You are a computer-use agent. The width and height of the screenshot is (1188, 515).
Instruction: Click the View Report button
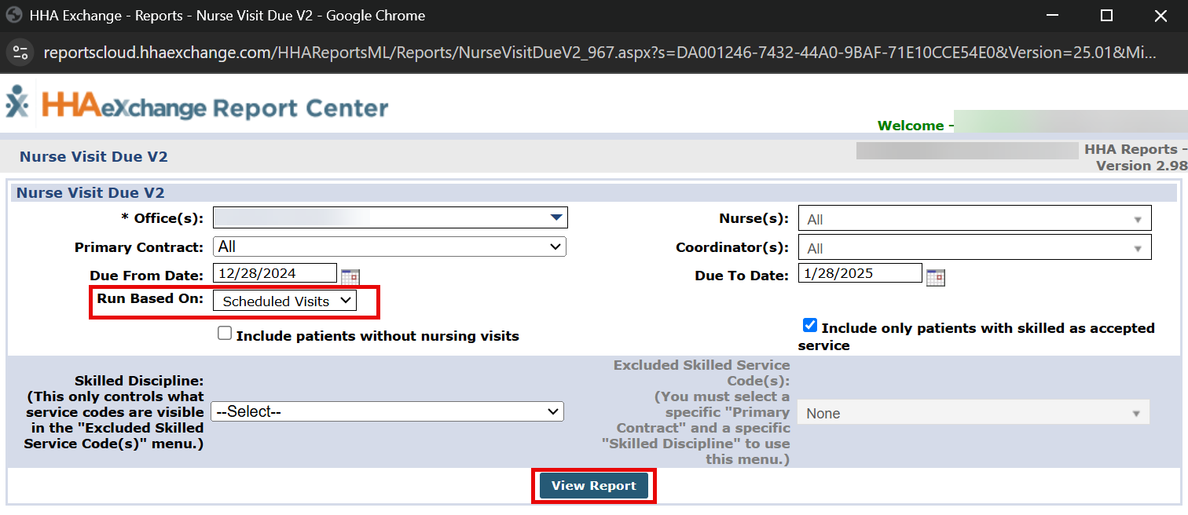(593, 485)
